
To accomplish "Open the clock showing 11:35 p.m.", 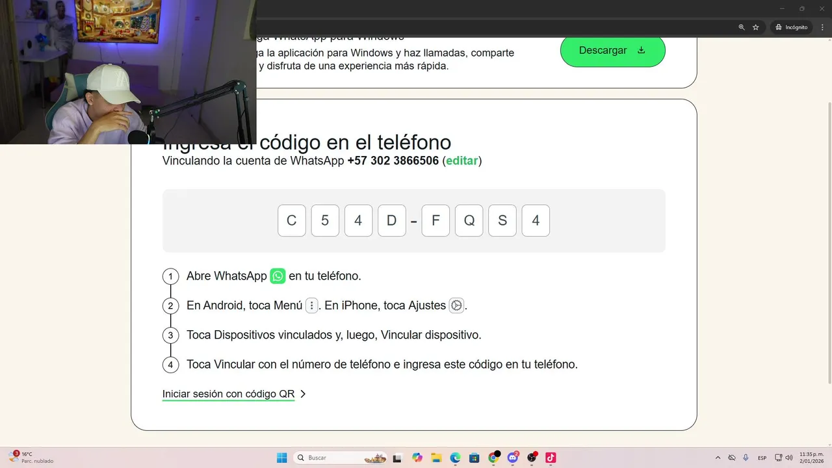I will (811, 458).
